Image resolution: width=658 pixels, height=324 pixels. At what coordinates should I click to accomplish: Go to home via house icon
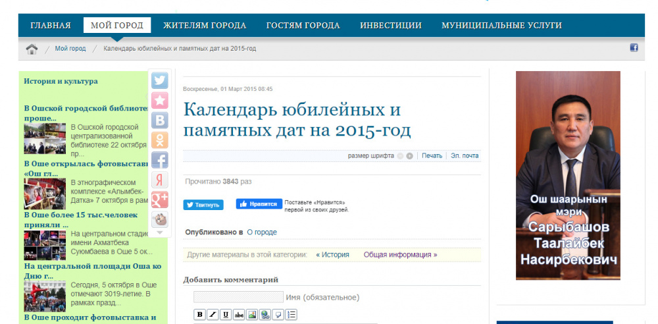[32, 49]
